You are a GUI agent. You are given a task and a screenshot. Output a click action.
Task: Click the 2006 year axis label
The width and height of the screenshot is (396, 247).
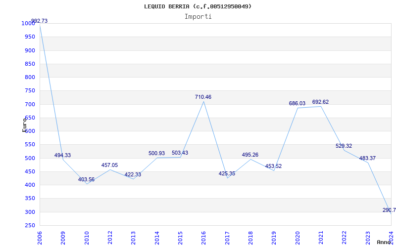pos(40,238)
